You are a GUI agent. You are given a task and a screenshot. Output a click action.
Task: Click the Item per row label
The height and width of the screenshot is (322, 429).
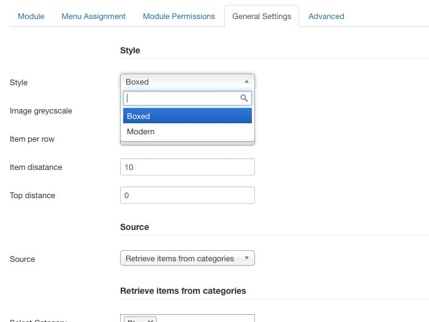(x=32, y=139)
